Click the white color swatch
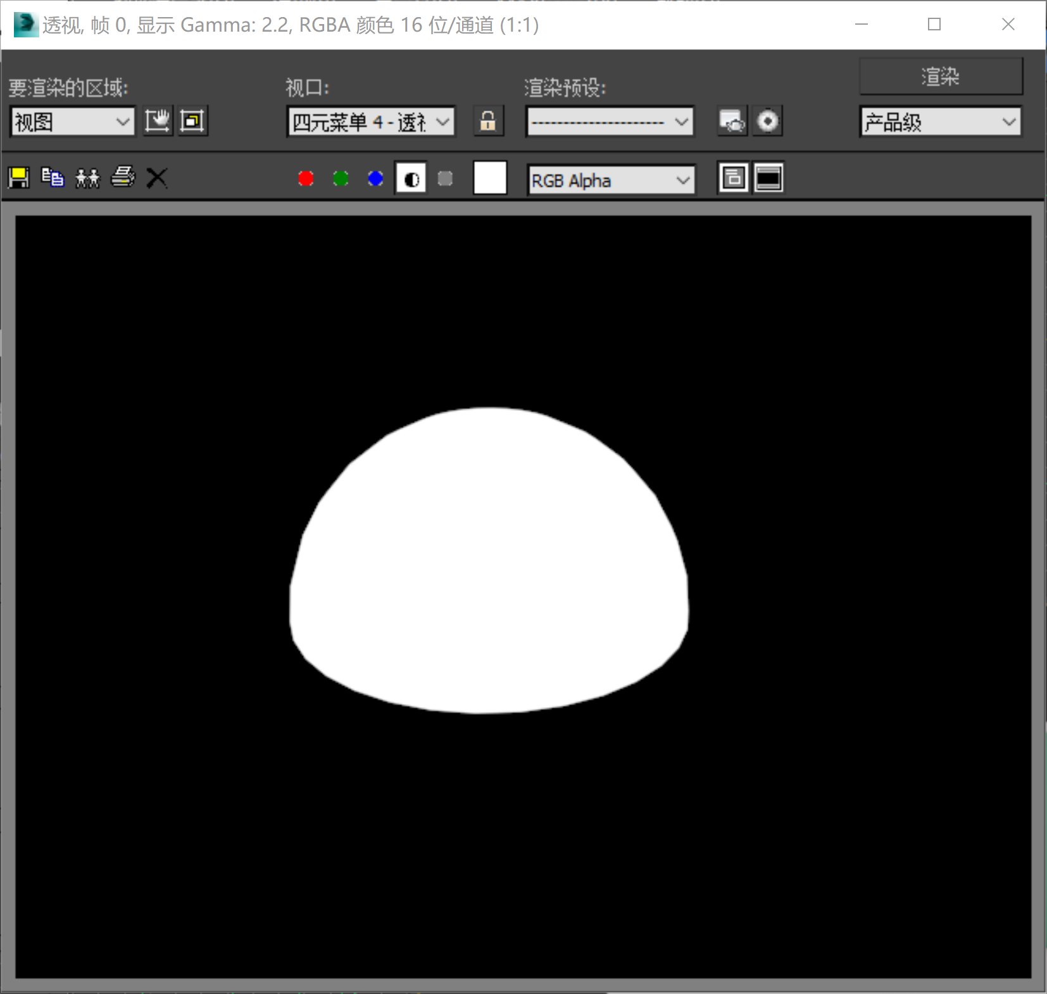The width and height of the screenshot is (1047, 994). 490,178
